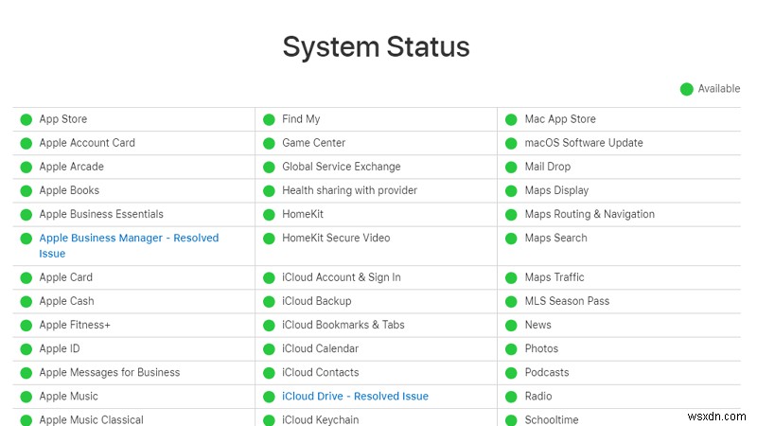Select the Find My entry text

click(301, 119)
